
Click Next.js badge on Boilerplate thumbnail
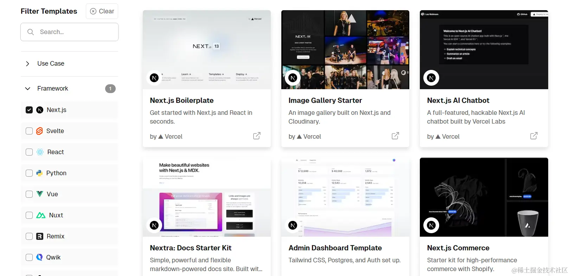[x=154, y=78]
